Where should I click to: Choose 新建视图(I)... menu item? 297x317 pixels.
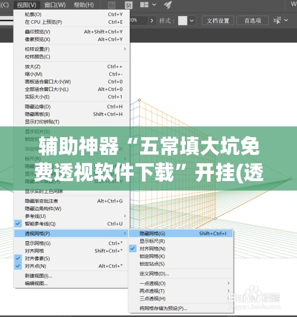71,276
